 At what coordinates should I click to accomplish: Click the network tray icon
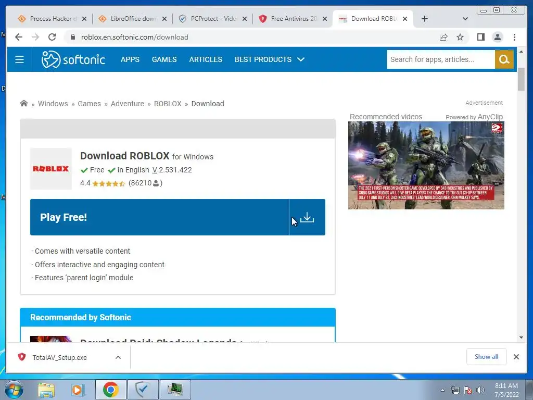pos(455,390)
